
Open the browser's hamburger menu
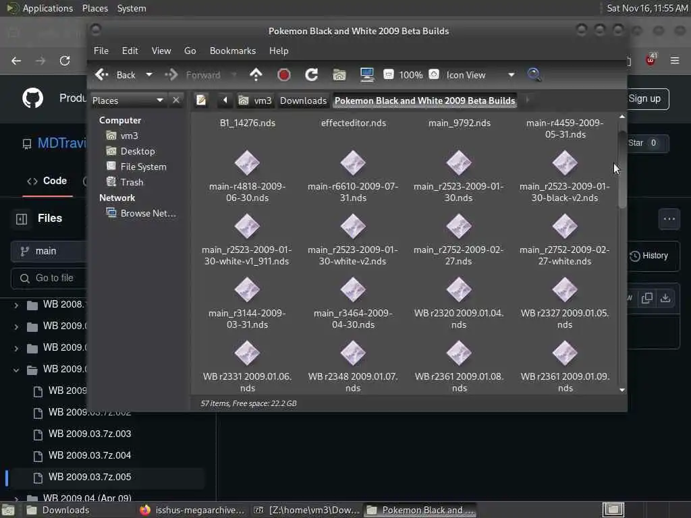(x=675, y=60)
